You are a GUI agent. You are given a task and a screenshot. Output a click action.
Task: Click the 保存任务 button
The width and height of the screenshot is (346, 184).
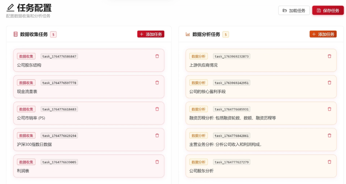(x=328, y=11)
